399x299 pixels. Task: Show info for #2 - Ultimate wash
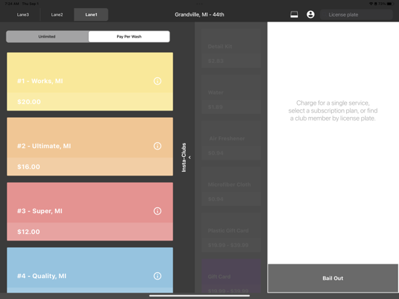pyautogui.click(x=158, y=146)
